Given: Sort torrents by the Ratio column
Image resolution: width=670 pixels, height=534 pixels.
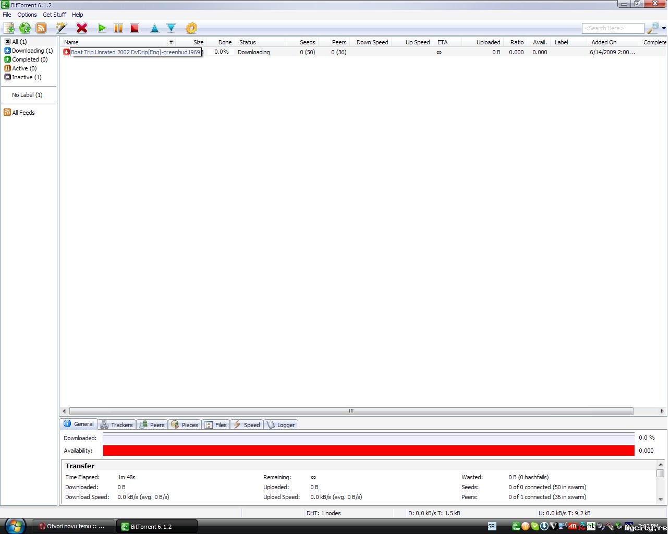Looking at the screenshot, I should coord(515,42).
